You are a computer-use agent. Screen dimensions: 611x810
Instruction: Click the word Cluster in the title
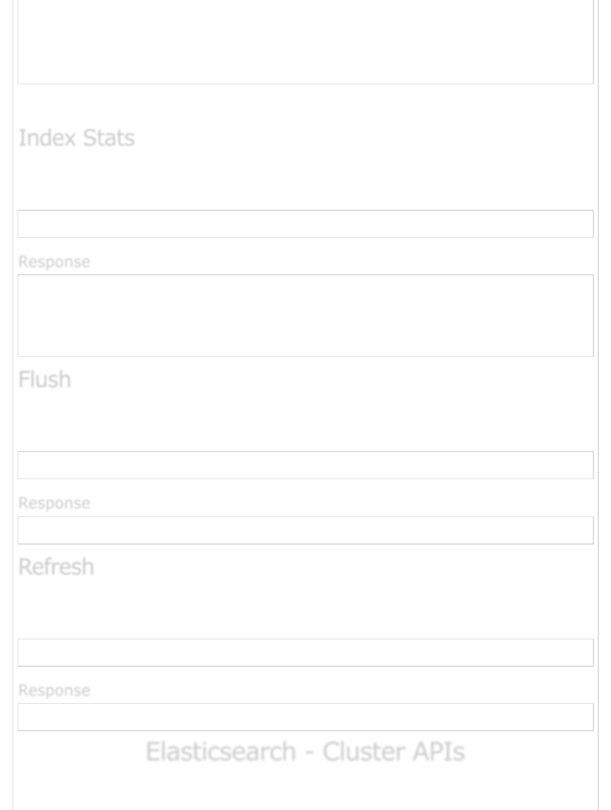(363, 752)
